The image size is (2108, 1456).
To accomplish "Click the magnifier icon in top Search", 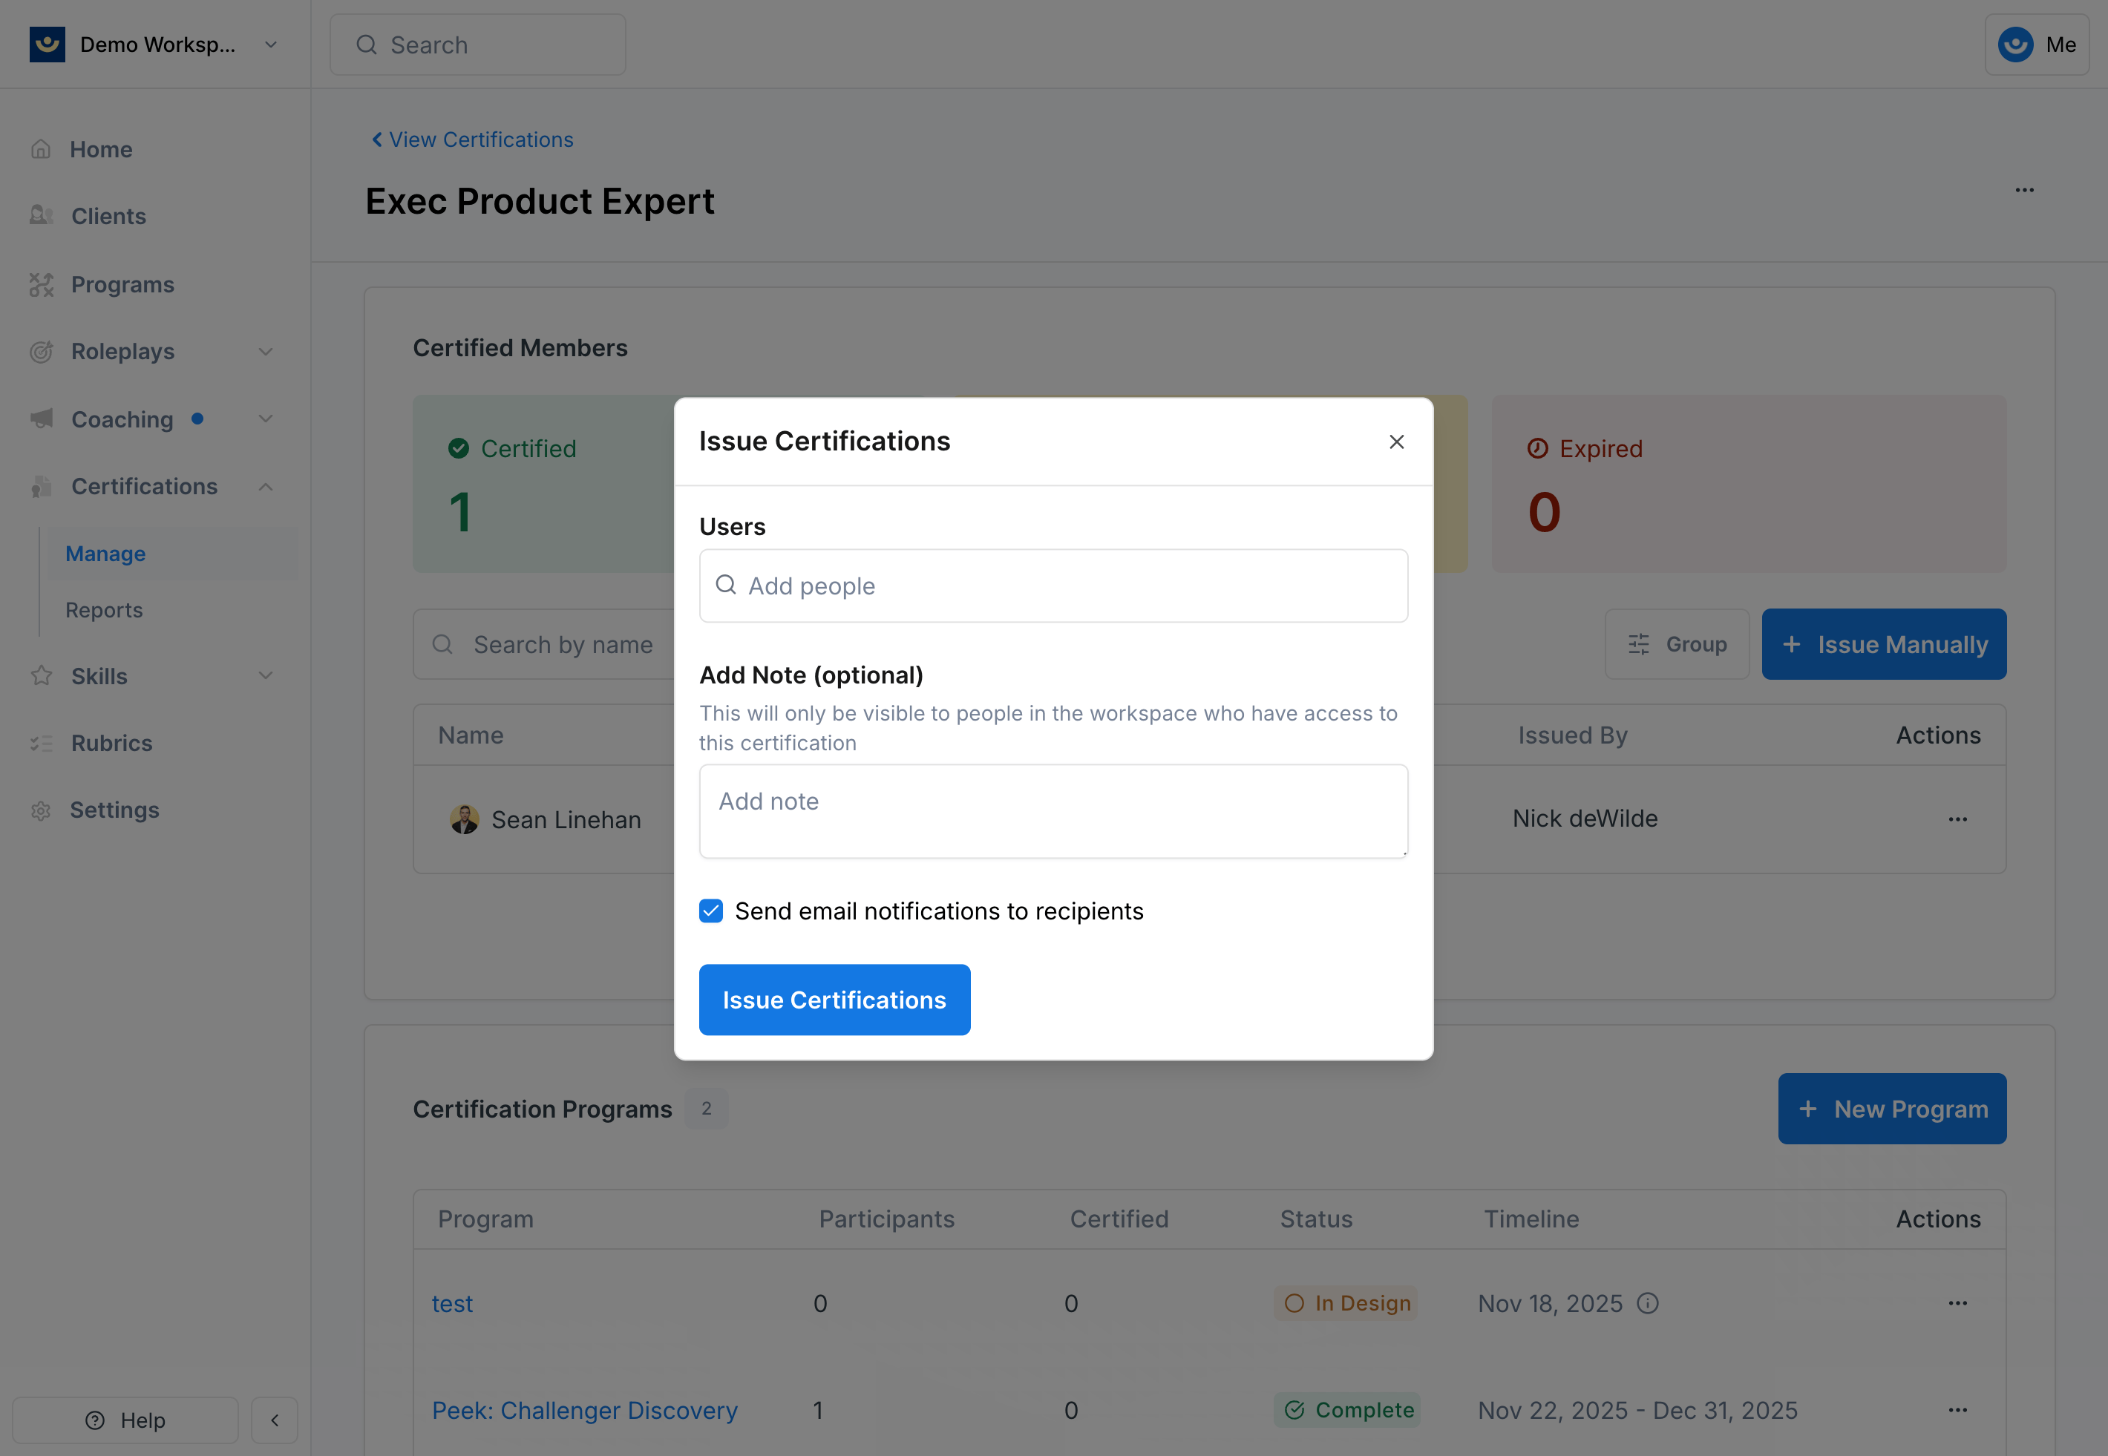I will point(366,45).
